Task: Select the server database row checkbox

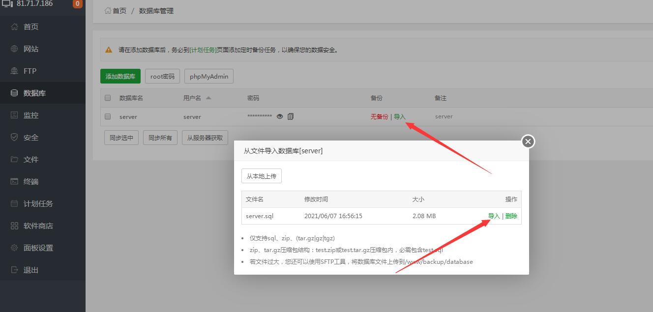Action: coord(108,116)
